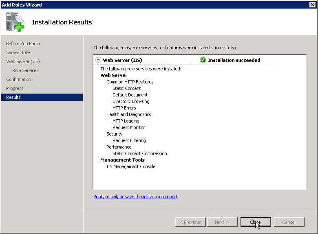This screenshot has width=318, height=234.
Task: Select Role Services step in sidebar
Action: point(25,70)
